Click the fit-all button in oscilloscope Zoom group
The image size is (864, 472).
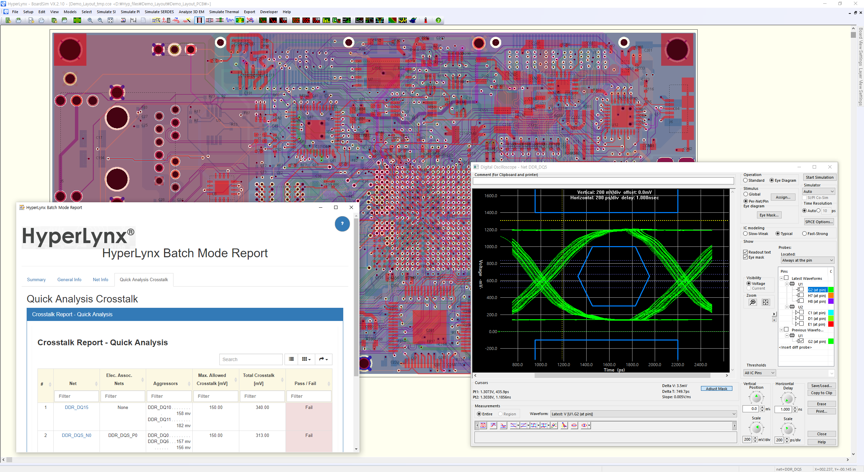click(x=765, y=302)
